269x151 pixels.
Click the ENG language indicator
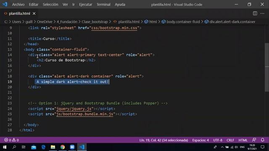242,147
